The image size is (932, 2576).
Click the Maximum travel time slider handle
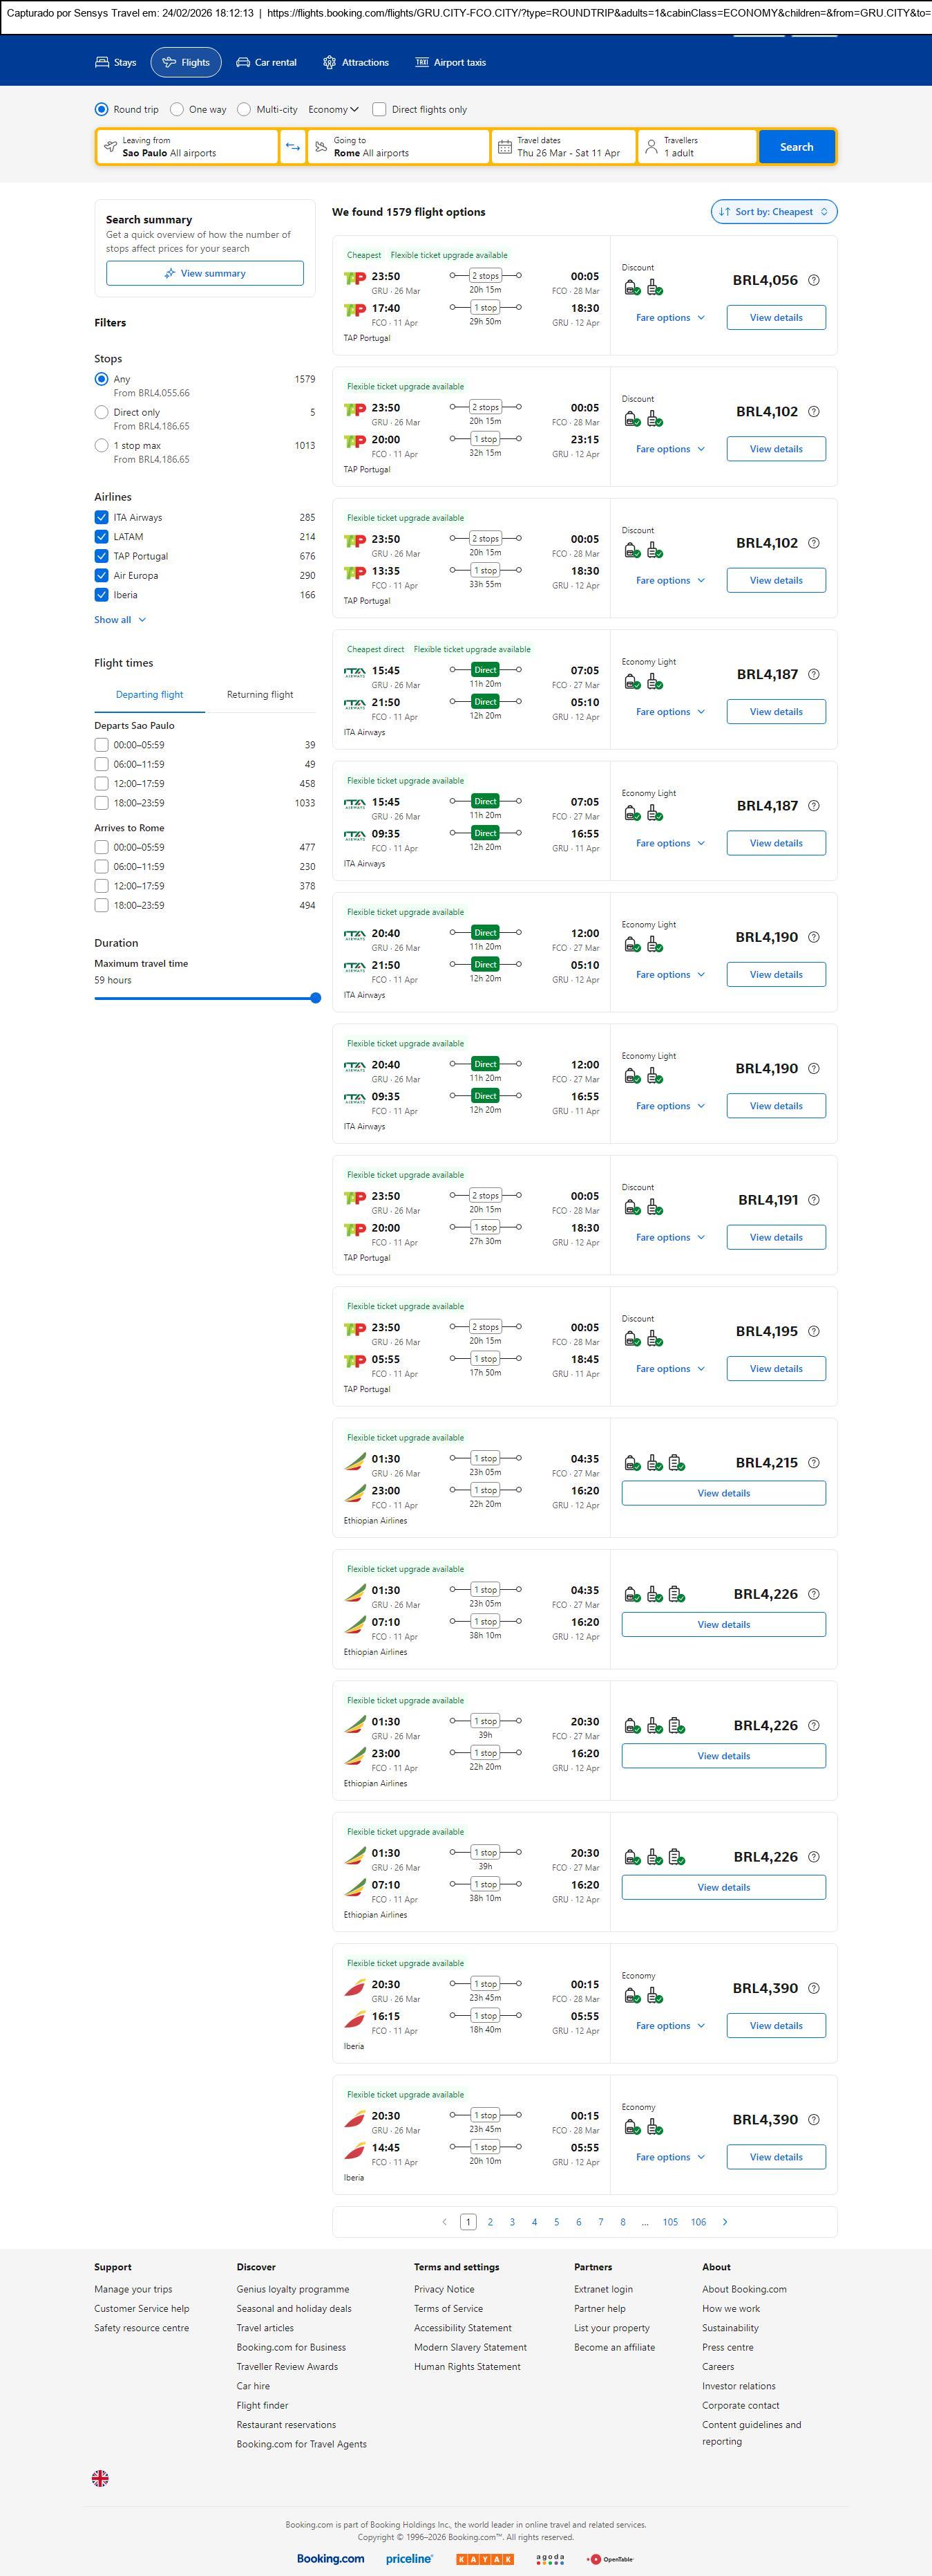[x=316, y=997]
